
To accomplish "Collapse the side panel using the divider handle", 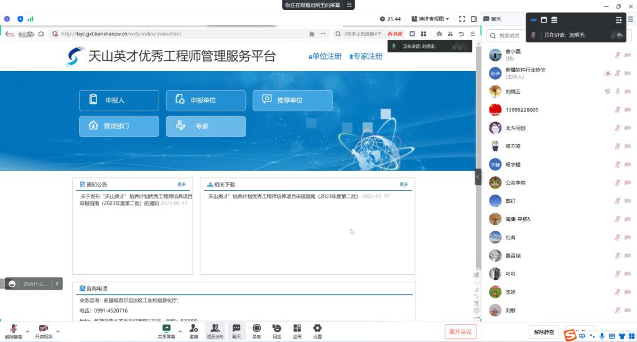I will [x=478, y=177].
